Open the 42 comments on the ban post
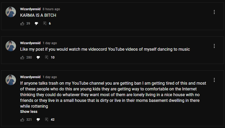 (47, 120)
